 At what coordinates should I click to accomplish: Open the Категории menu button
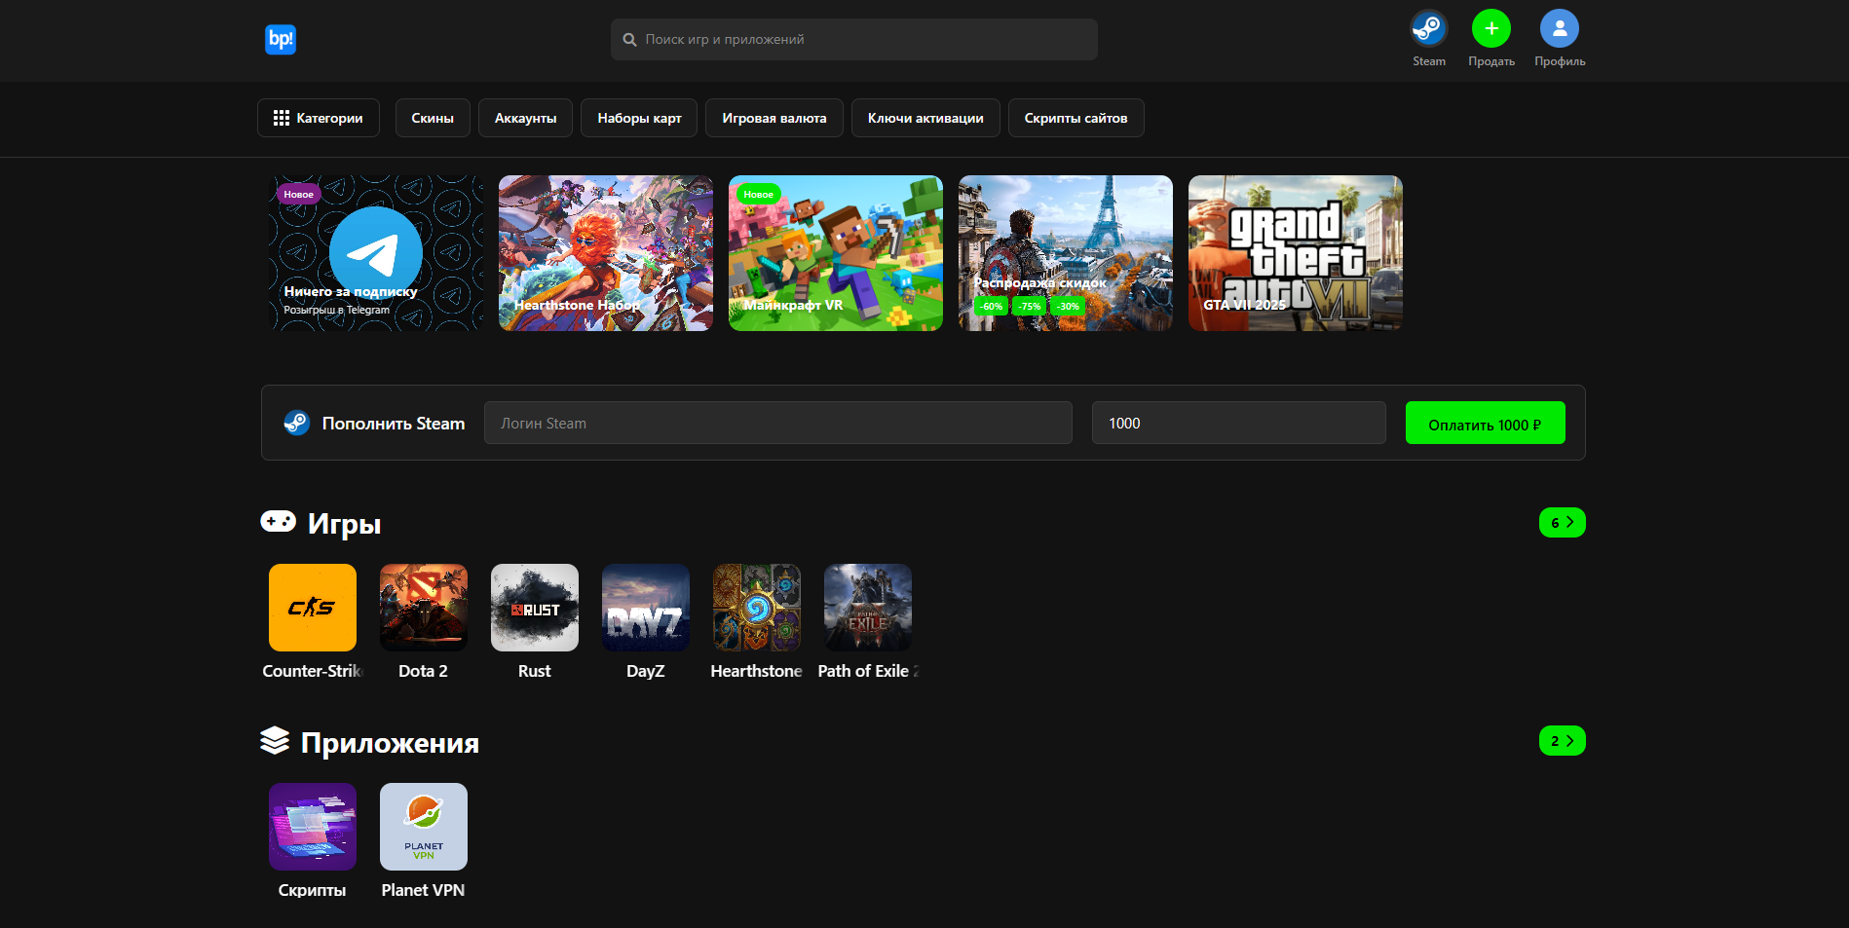pyautogui.click(x=319, y=118)
